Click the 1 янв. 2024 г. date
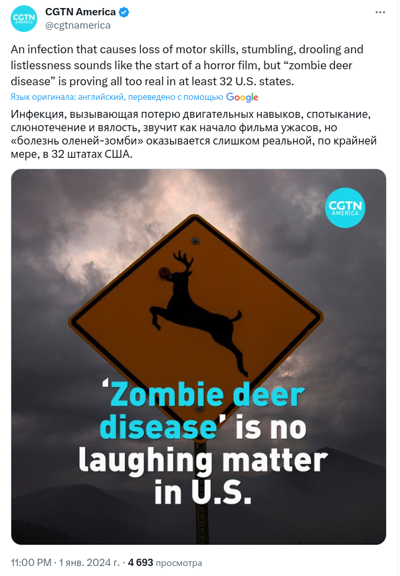Screen dimensions: 400x576 pos(90,563)
